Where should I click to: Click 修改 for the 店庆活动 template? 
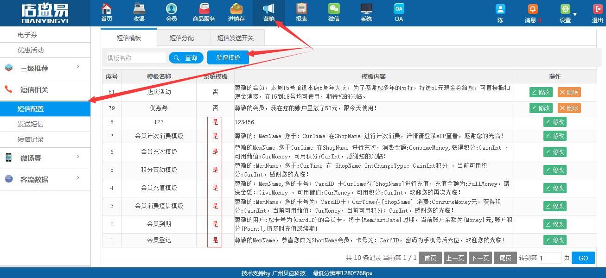coord(541,92)
